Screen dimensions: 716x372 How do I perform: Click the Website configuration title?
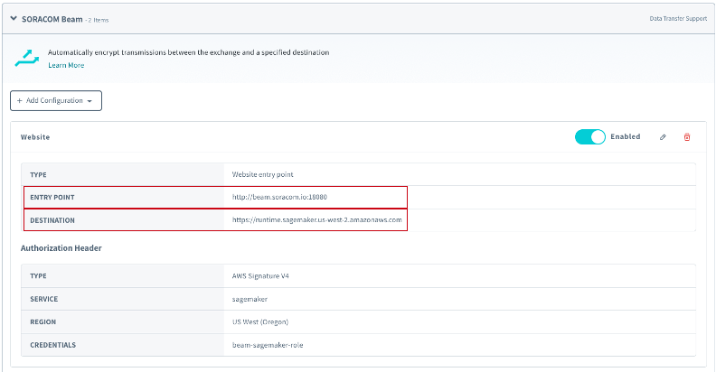click(35, 136)
